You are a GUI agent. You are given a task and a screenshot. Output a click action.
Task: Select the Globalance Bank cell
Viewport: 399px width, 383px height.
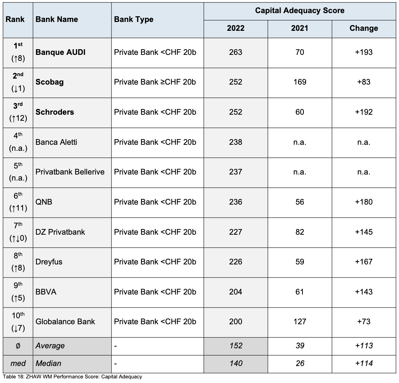coord(65,321)
